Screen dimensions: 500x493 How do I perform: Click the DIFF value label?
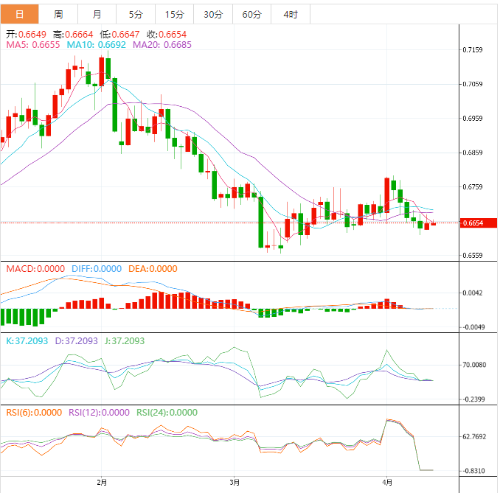96,269
